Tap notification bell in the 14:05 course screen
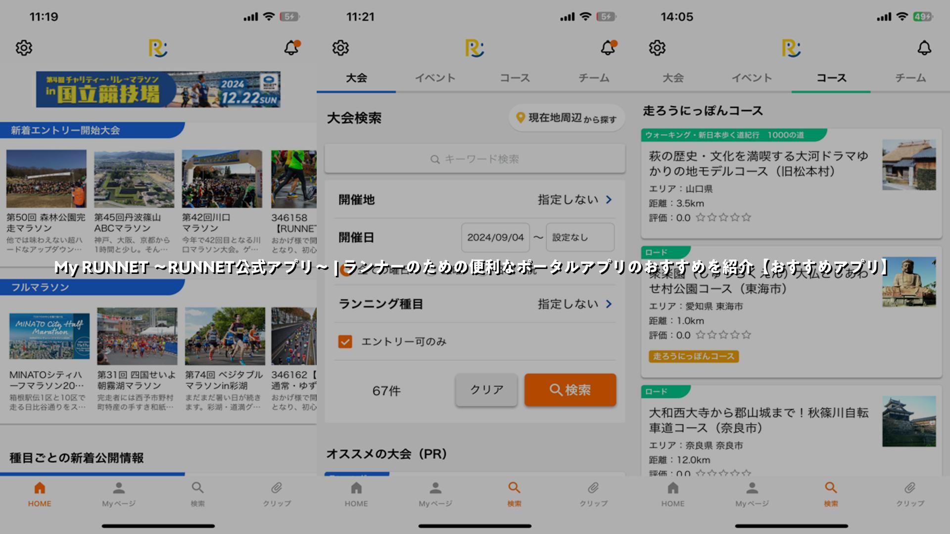This screenshot has width=950, height=534. (x=924, y=48)
